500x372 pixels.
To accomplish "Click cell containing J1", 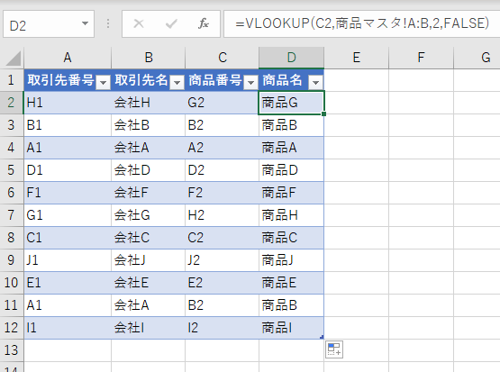I will [68, 260].
